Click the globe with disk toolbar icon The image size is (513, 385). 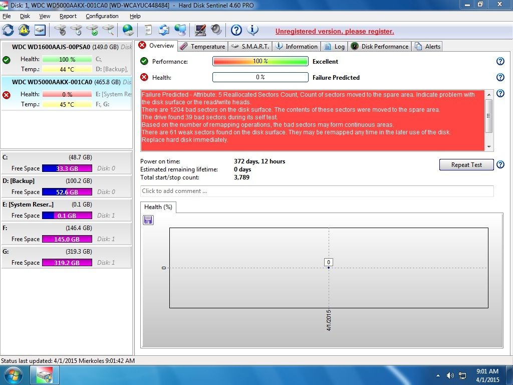[x=128, y=30]
